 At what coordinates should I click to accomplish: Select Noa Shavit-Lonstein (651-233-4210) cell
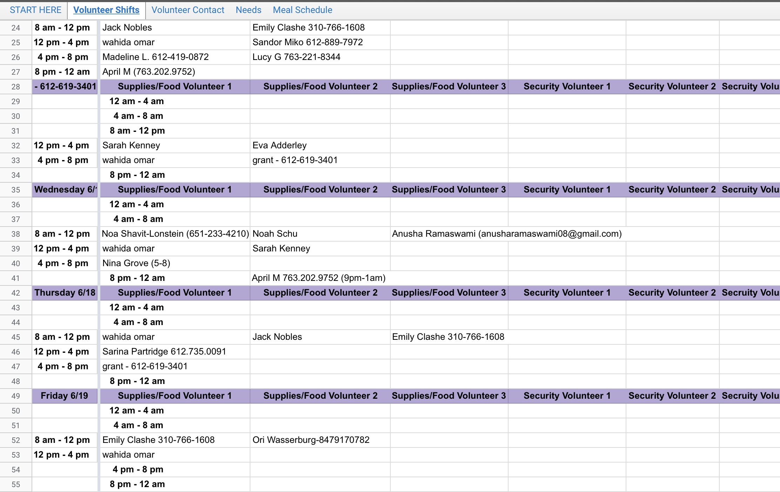tap(175, 234)
